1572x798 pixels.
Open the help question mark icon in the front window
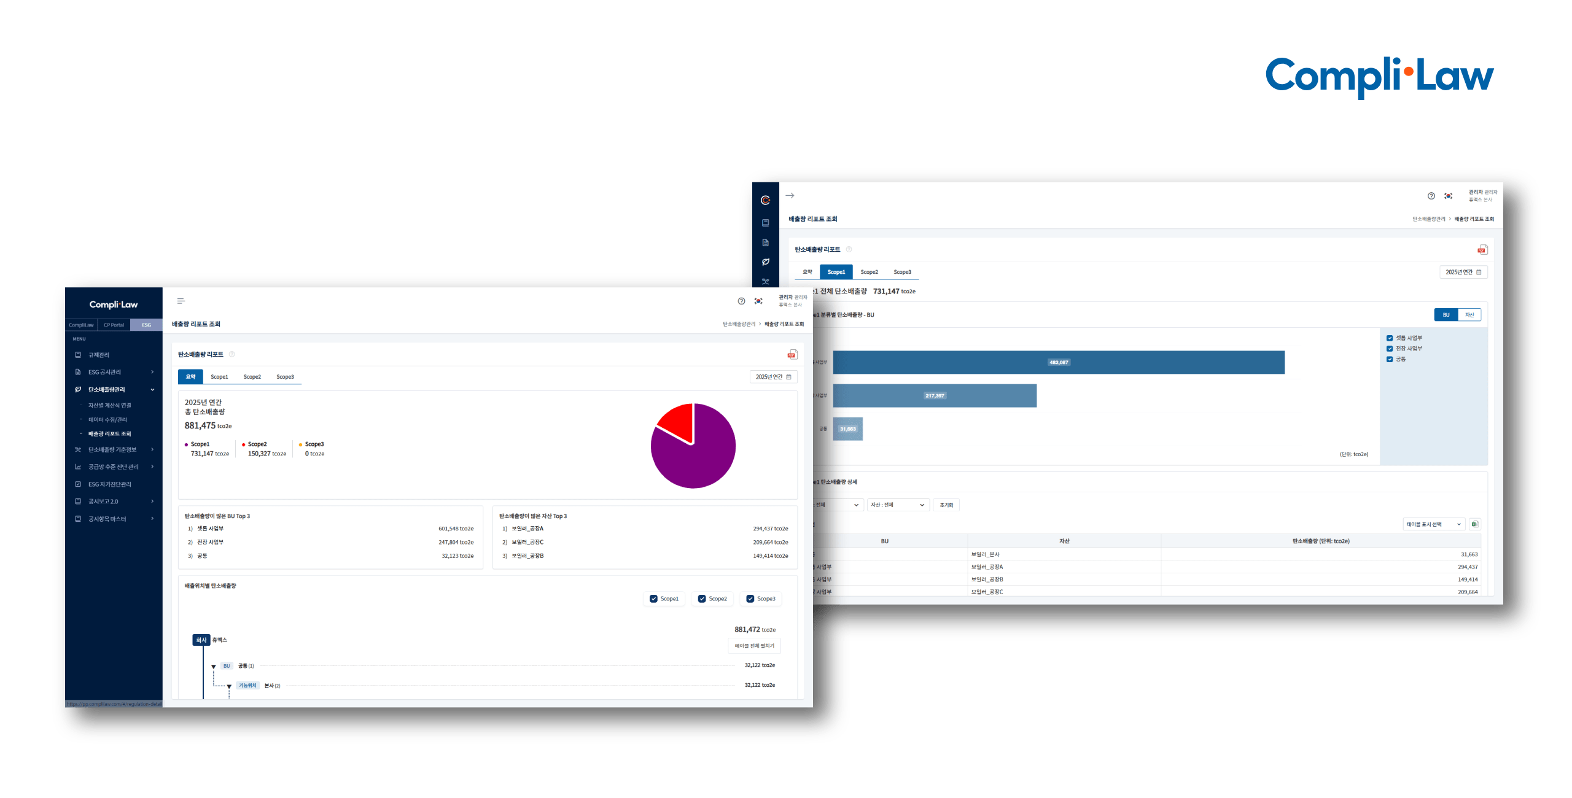741,301
